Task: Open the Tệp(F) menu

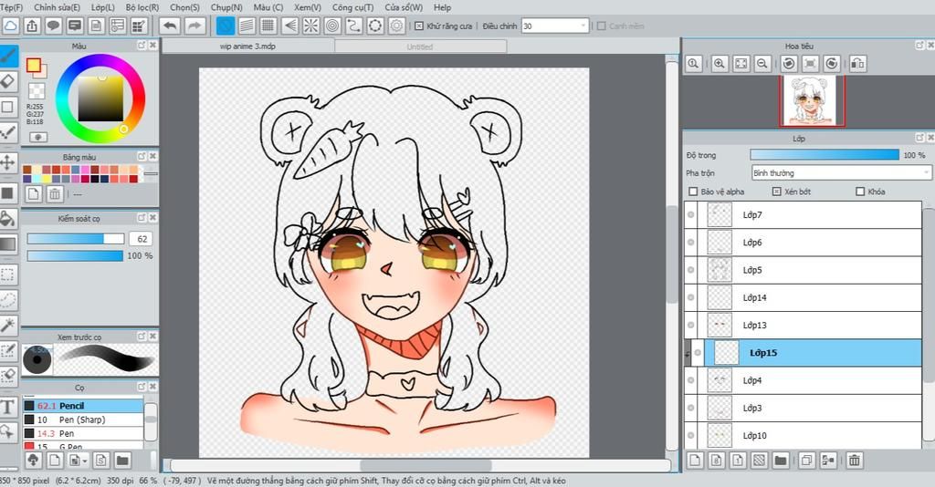Action: coord(11,7)
